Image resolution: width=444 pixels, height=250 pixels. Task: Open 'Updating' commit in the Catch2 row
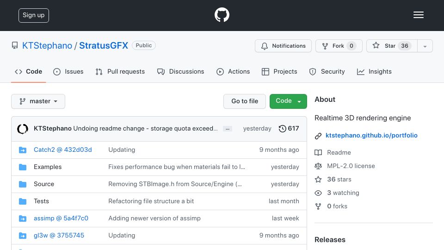(122, 150)
